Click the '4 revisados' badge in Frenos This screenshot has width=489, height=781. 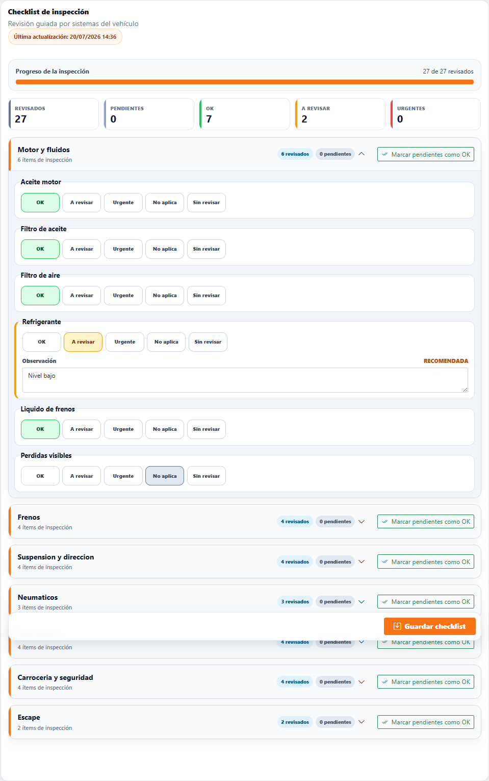295,522
